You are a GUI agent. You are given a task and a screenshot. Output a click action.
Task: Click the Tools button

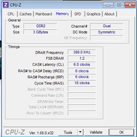(68, 132)
